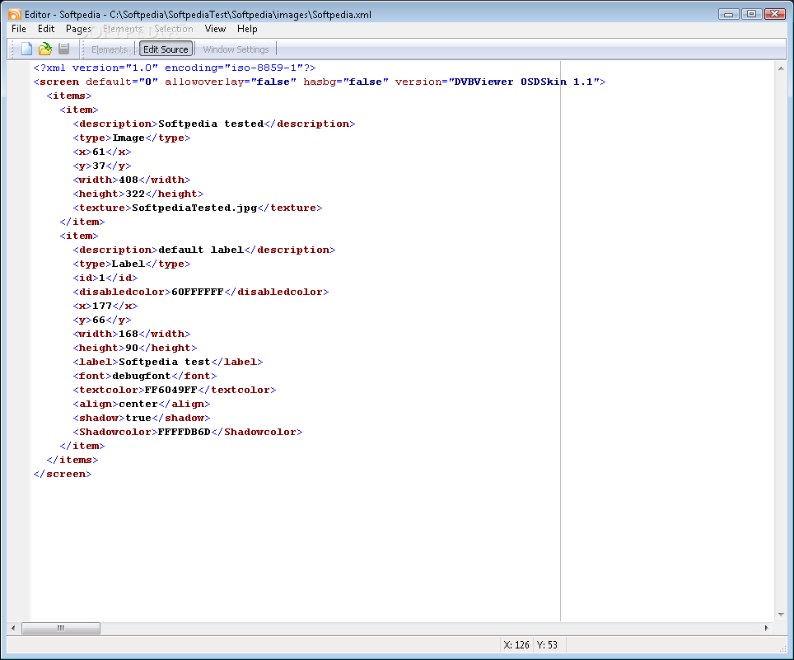
Task: Click the height value '90'
Action: (x=132, y=348)
